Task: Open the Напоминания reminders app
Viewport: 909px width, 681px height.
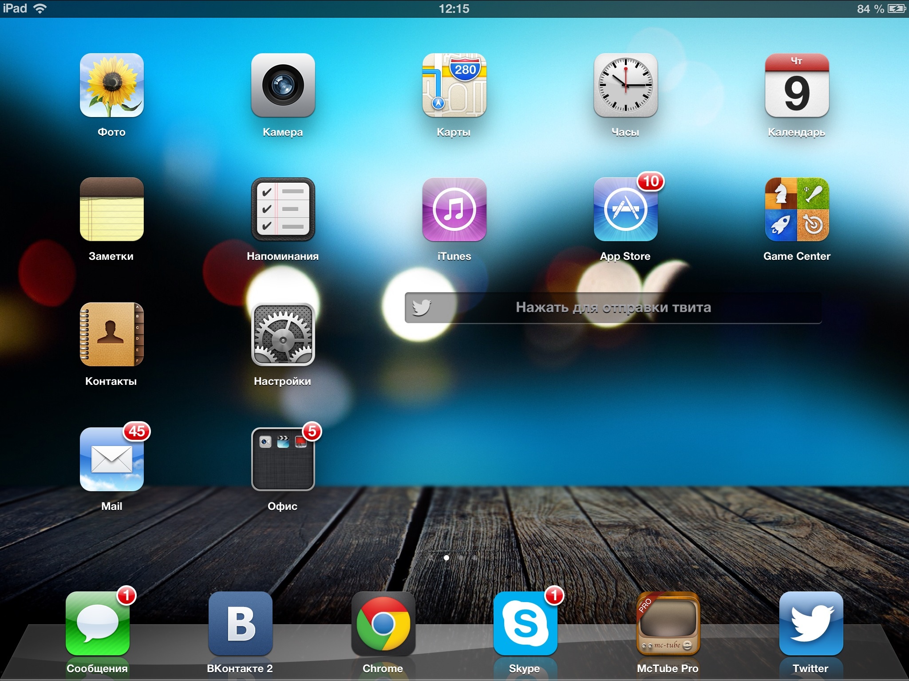Action: [283, 209]
